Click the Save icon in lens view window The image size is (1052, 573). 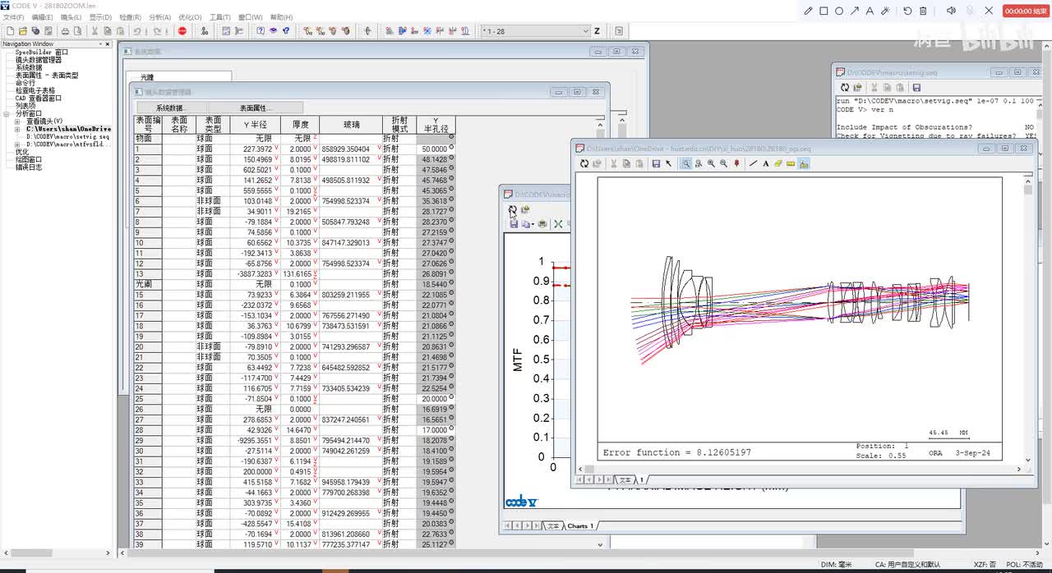(656, 163)
